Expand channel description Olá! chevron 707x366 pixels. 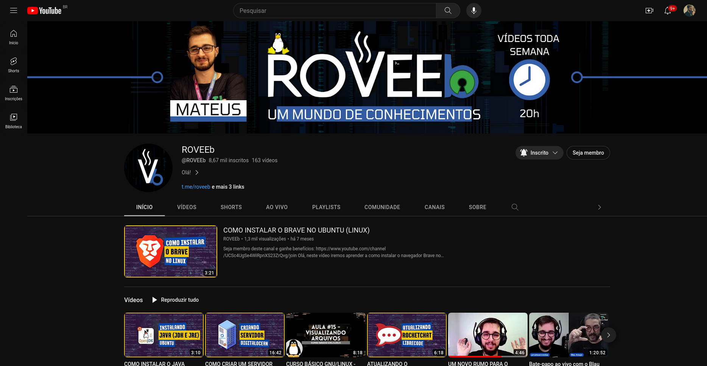pos(197,172)
